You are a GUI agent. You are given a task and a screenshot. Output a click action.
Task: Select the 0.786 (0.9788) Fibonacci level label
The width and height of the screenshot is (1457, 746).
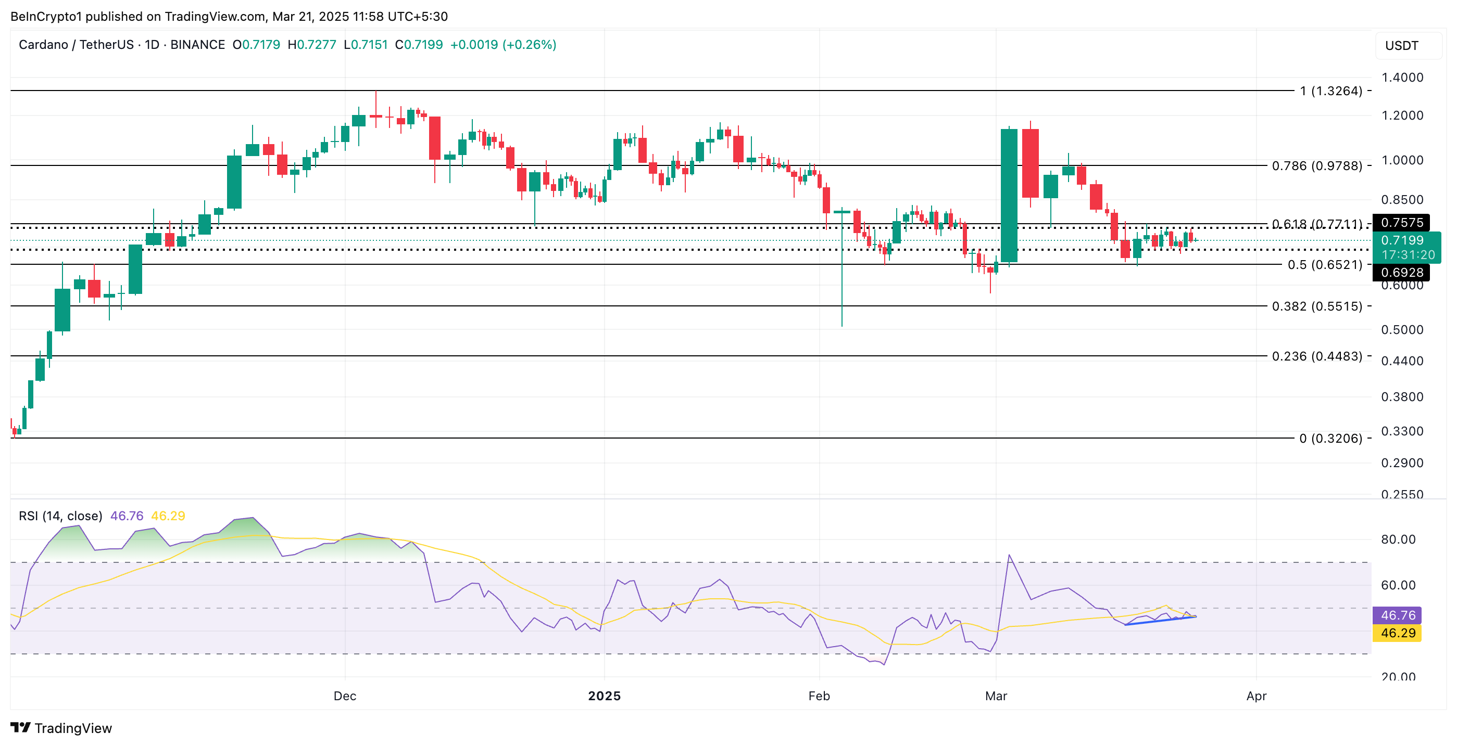pyautogui.click(x=1317, y=166)
